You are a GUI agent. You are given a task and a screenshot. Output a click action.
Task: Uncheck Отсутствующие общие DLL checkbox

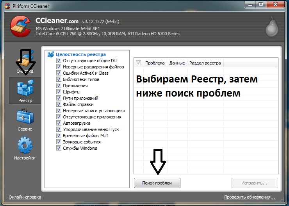pyautogui.click(x=59, y=61)
